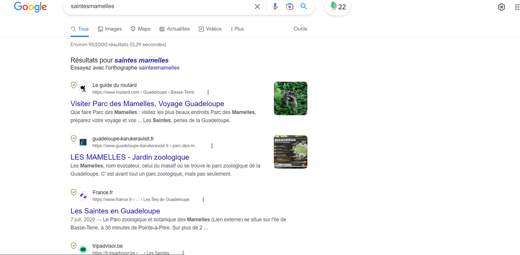Open the settings gear icon

pyautogui.click(x=501, y=7)
